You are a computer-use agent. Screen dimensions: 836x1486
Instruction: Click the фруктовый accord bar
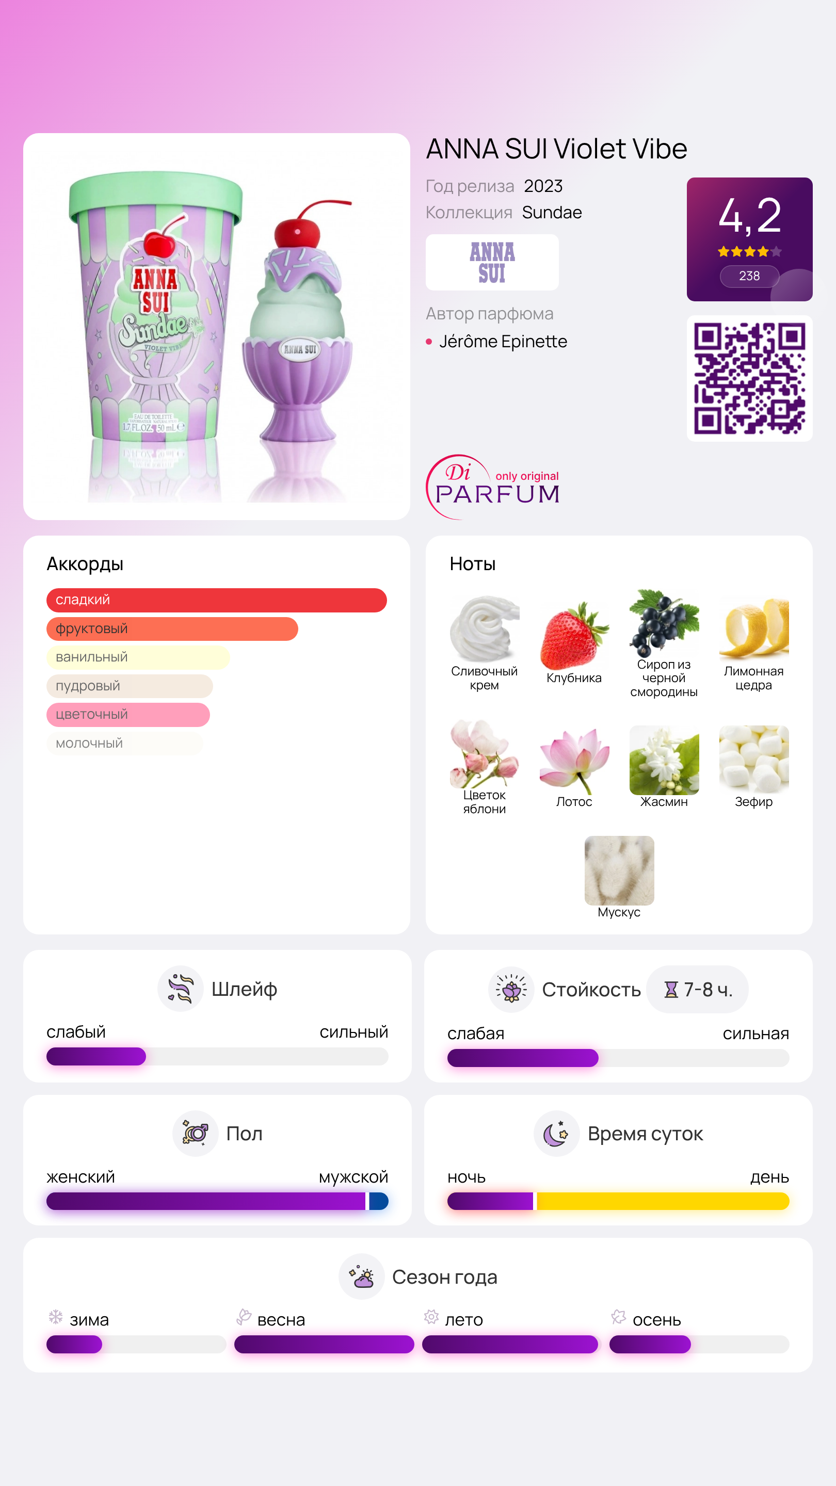pyautogui.click(x=172, y=629)
